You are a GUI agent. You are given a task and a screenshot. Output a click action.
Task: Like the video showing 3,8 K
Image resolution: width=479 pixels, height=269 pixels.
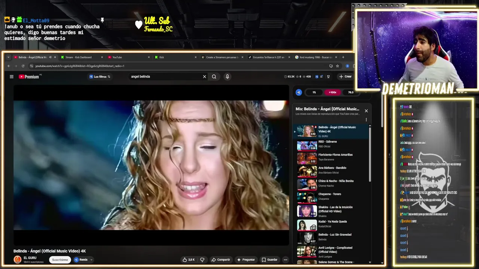click(x=189, y=260)
